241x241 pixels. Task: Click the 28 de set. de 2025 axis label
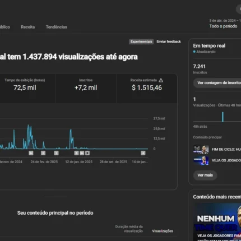pos(113,162)
